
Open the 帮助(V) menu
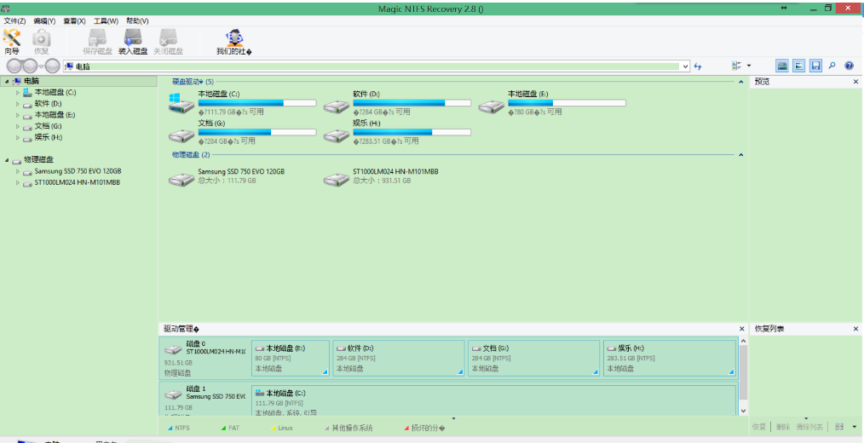(x=137, y=21)
